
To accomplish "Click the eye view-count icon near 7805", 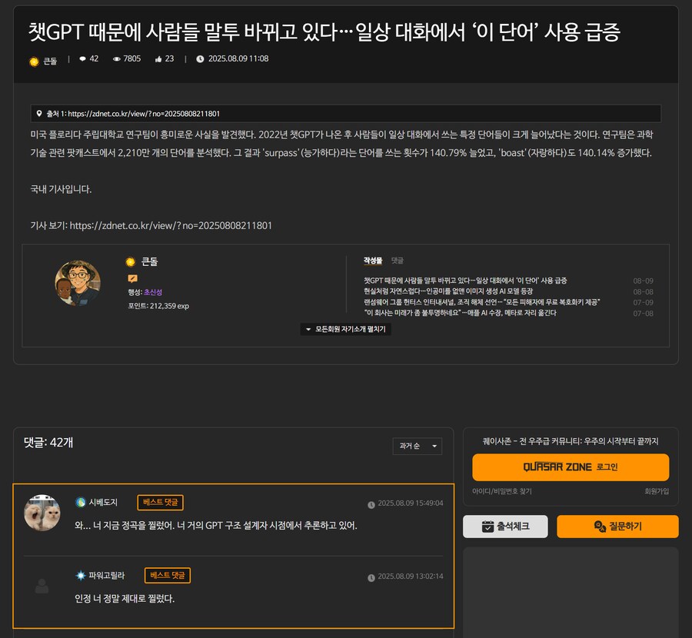I will [117, 59].
